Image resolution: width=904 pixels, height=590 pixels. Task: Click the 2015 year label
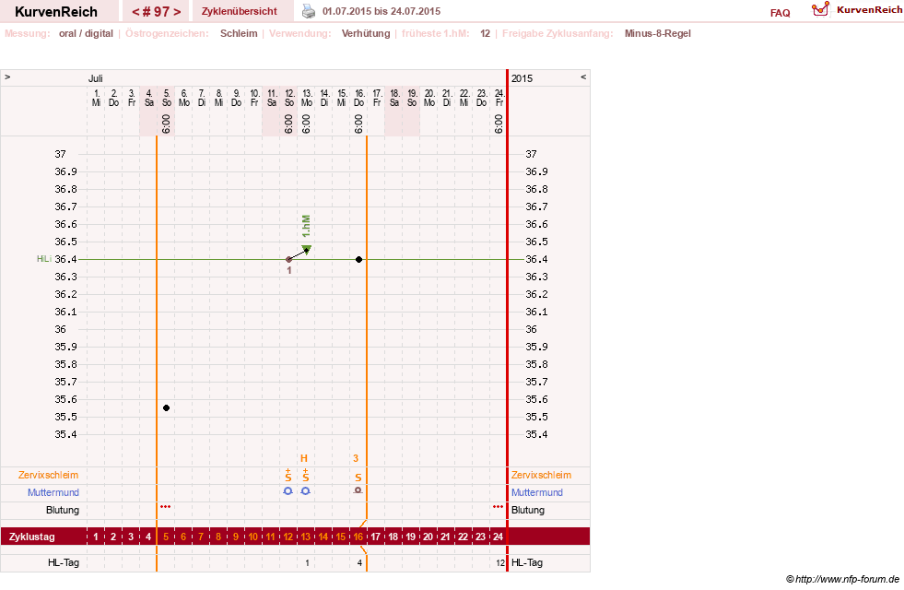(x=522, y=78)
